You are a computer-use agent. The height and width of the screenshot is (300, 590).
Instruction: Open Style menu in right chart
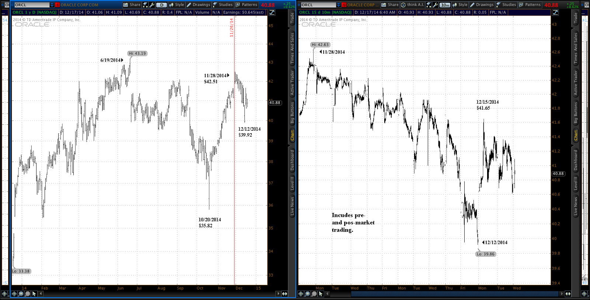[460, 5]
